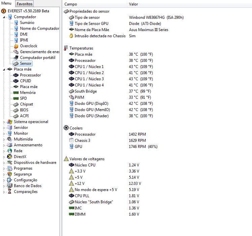This screenshot has height=236, width=252.
Task: Click the Campo column header
Action: 70,4
